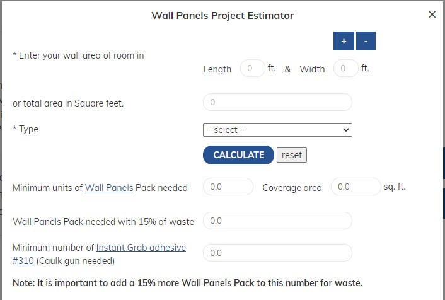Click the bold Note about 15% waste

tap(187, 282)
